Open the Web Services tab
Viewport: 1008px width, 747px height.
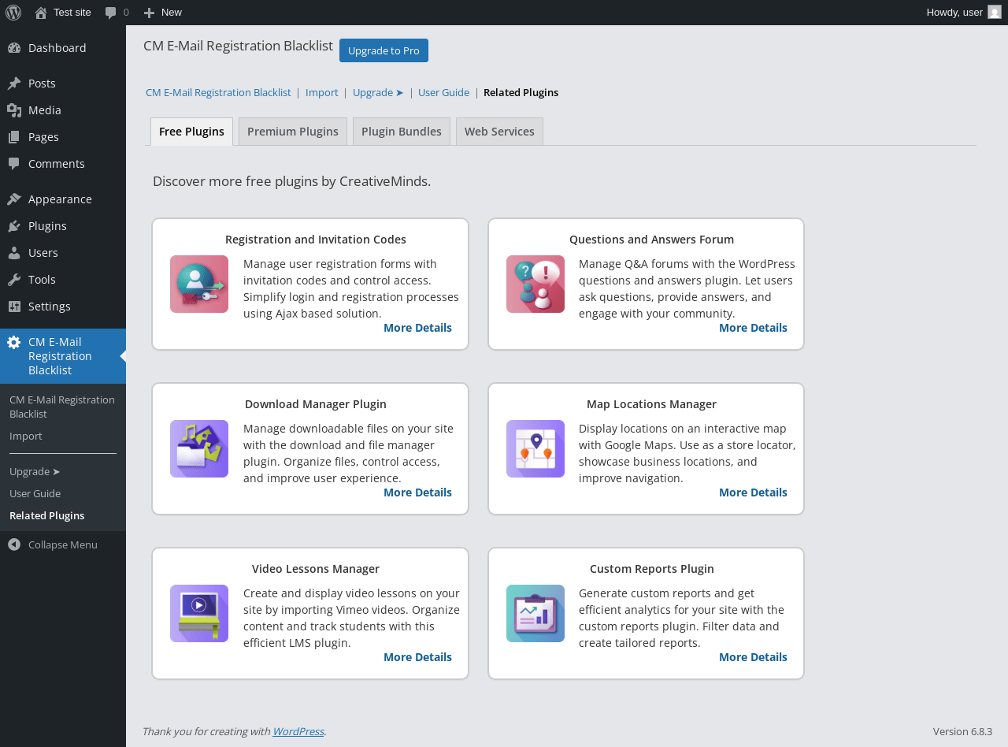(499, 132)
